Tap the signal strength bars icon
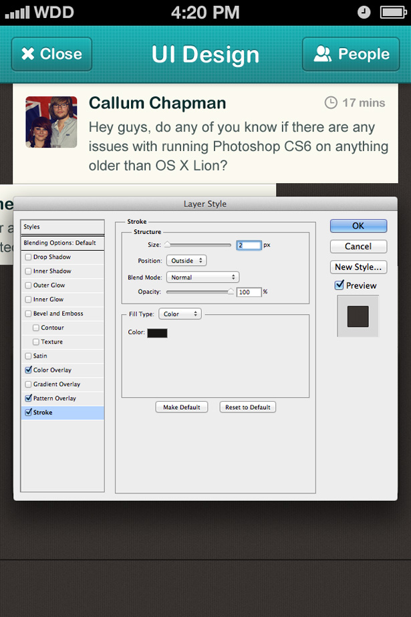Screen dimensions: 411x617 point(17,12)
